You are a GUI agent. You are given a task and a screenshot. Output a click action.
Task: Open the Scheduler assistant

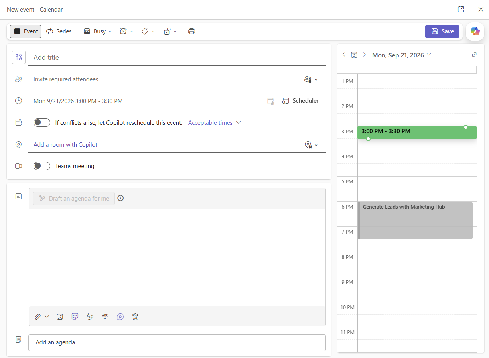pyautogui.click(x=300, y=101)
